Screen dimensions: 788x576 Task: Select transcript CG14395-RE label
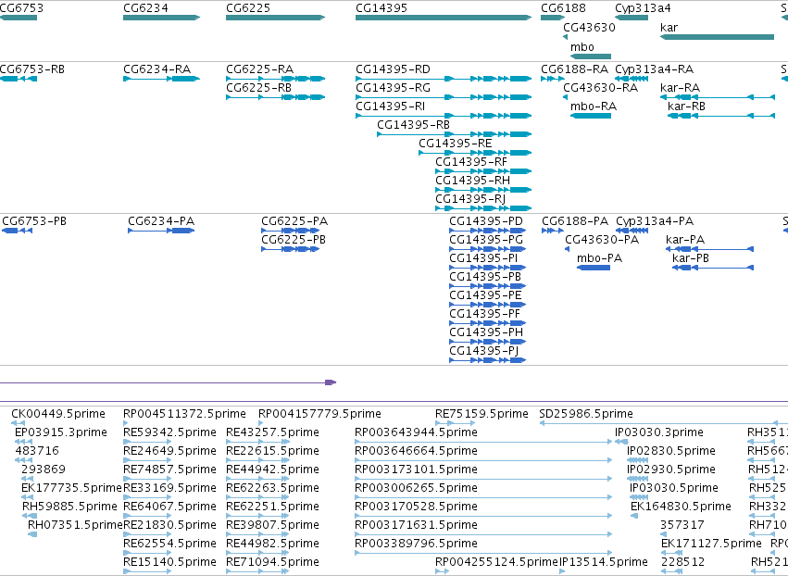tap(456, 144)
